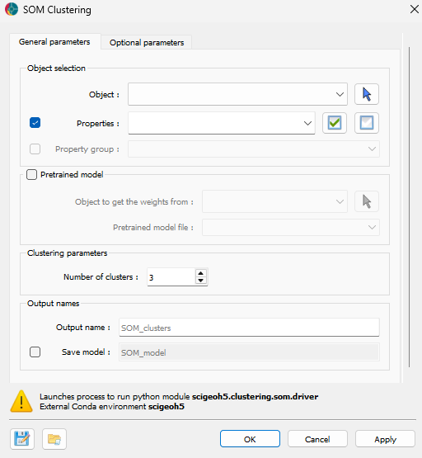Viewport: 422px width, 458px height.
Task: Click the yellow warning triangle icon
Action: click(21, 401)
